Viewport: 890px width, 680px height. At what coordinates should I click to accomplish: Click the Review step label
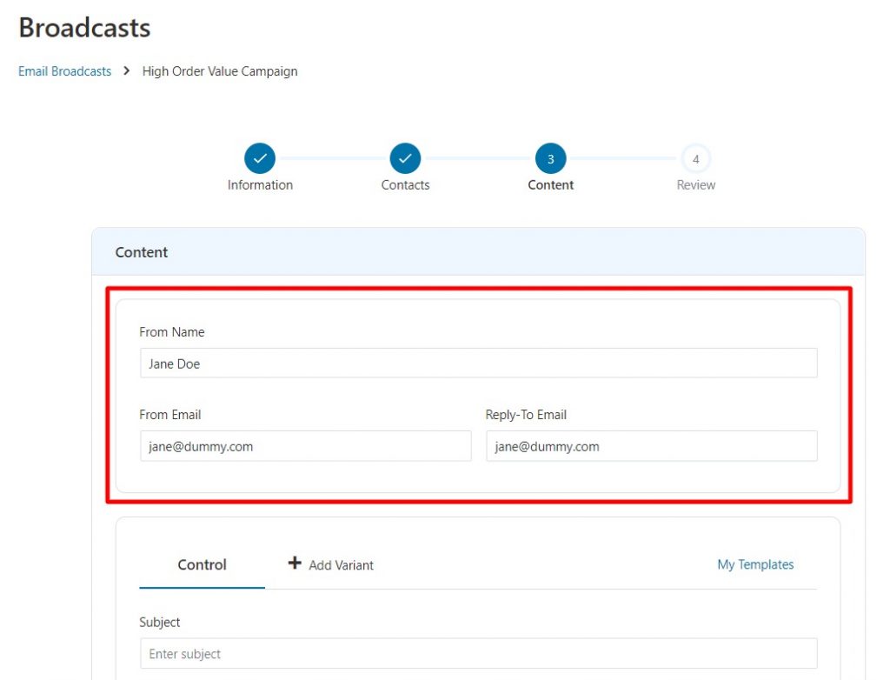(696, 185)
